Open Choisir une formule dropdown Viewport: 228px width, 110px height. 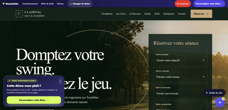[x=180, y=93]
